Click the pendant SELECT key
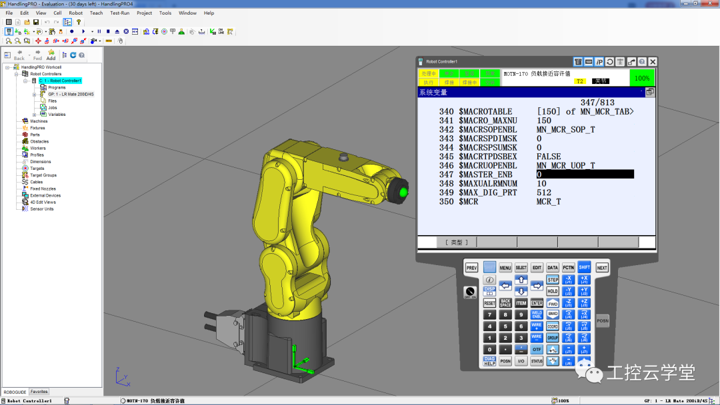The height and width of the screenshot is (405, 720). tap(521, 267)
